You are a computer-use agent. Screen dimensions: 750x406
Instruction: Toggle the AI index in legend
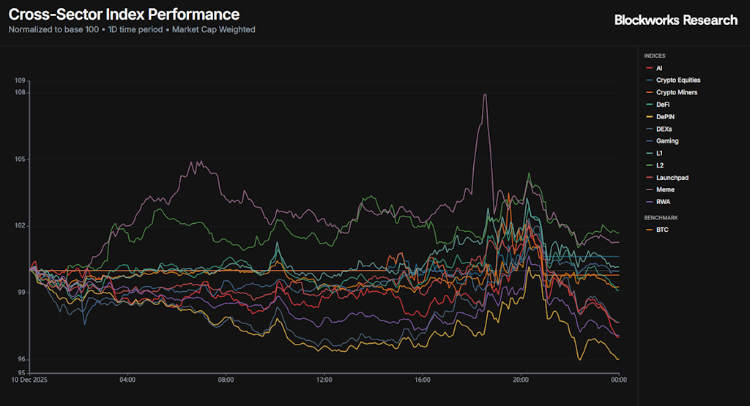(659, 68)
